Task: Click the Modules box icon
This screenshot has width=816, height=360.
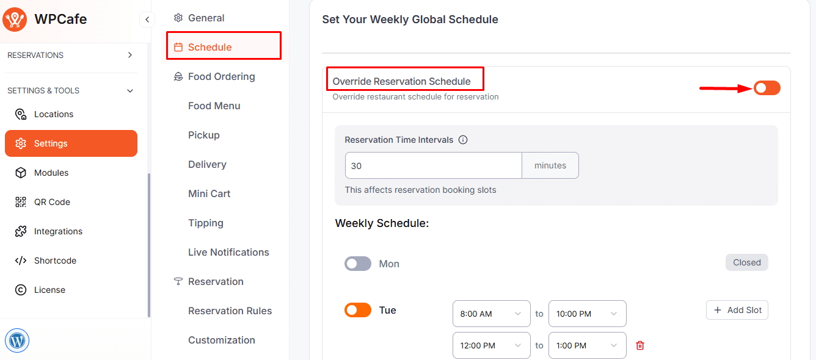Action: [21, 173]
